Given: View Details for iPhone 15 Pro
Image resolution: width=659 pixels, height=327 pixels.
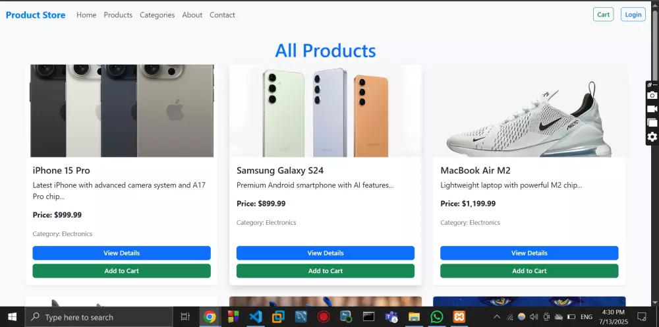Looking at the screenshot, I should (x=121, y=253).
